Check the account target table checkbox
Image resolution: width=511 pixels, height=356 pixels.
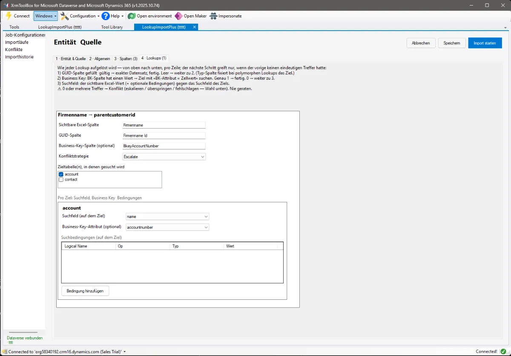[61, 174]
